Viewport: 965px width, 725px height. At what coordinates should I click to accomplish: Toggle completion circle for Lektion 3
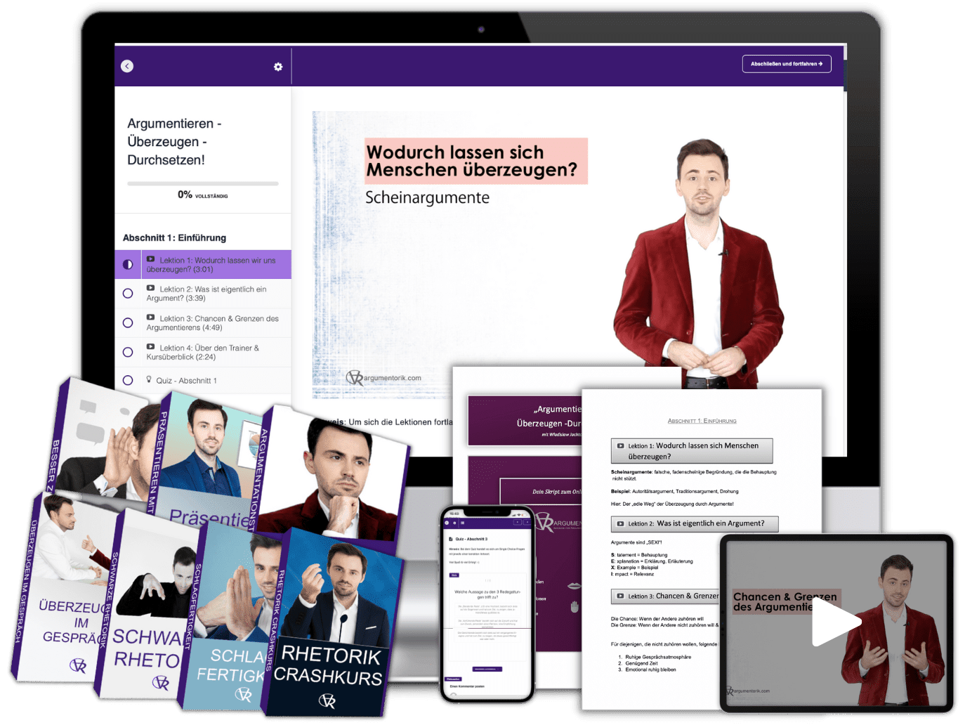tap(128, 323)
